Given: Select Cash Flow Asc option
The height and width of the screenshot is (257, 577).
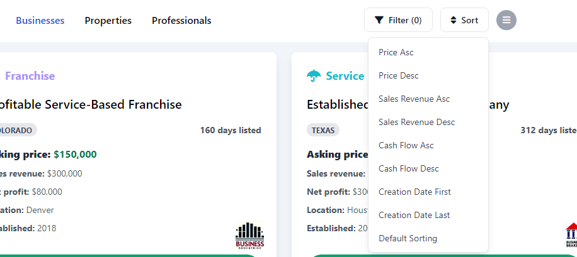Looking at the screenshot, I should point(406,145).
